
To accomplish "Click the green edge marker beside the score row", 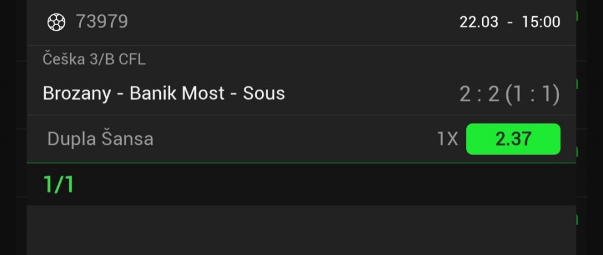I will pyautogui.click(x=577, y=83).
